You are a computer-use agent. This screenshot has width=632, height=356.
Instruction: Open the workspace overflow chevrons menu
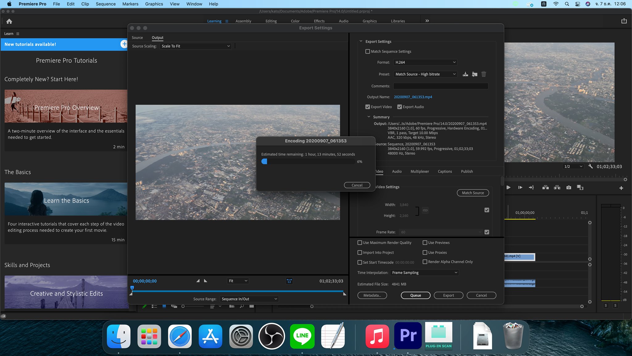tap(427, 21)
